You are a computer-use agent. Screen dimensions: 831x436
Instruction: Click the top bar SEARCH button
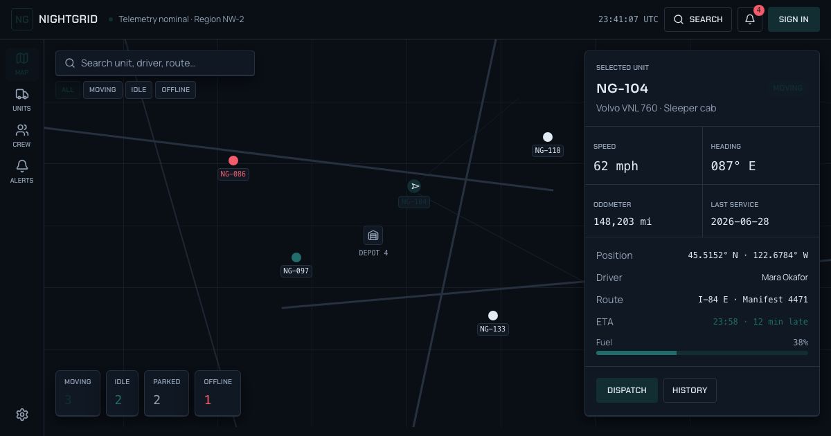tap(698, 19)
